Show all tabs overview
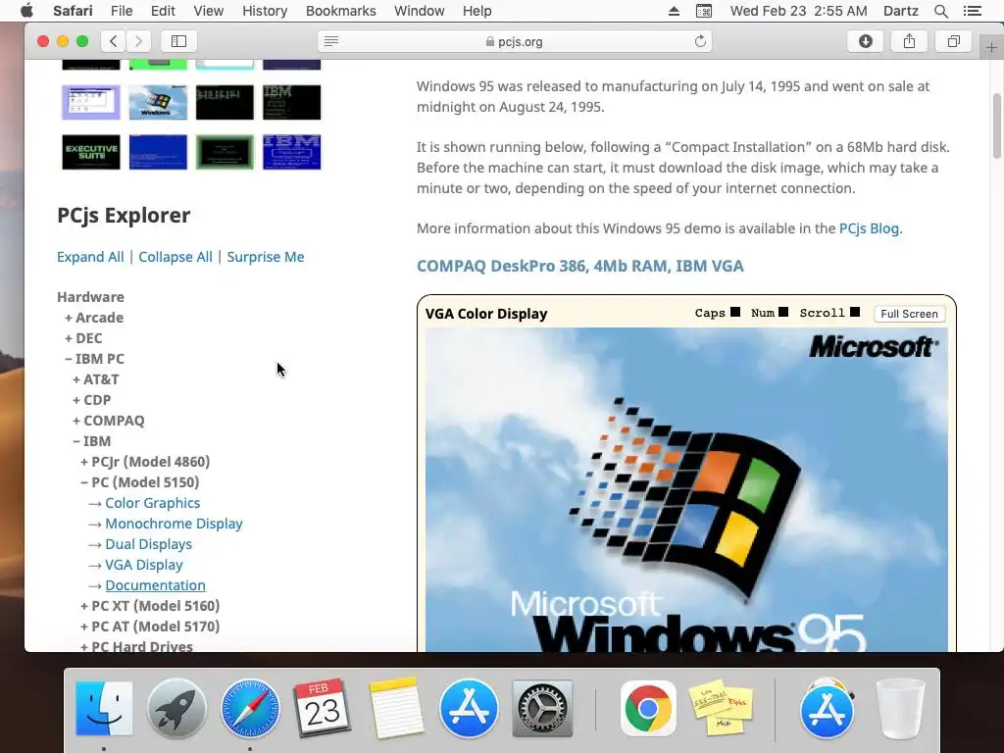 (953, 41)
